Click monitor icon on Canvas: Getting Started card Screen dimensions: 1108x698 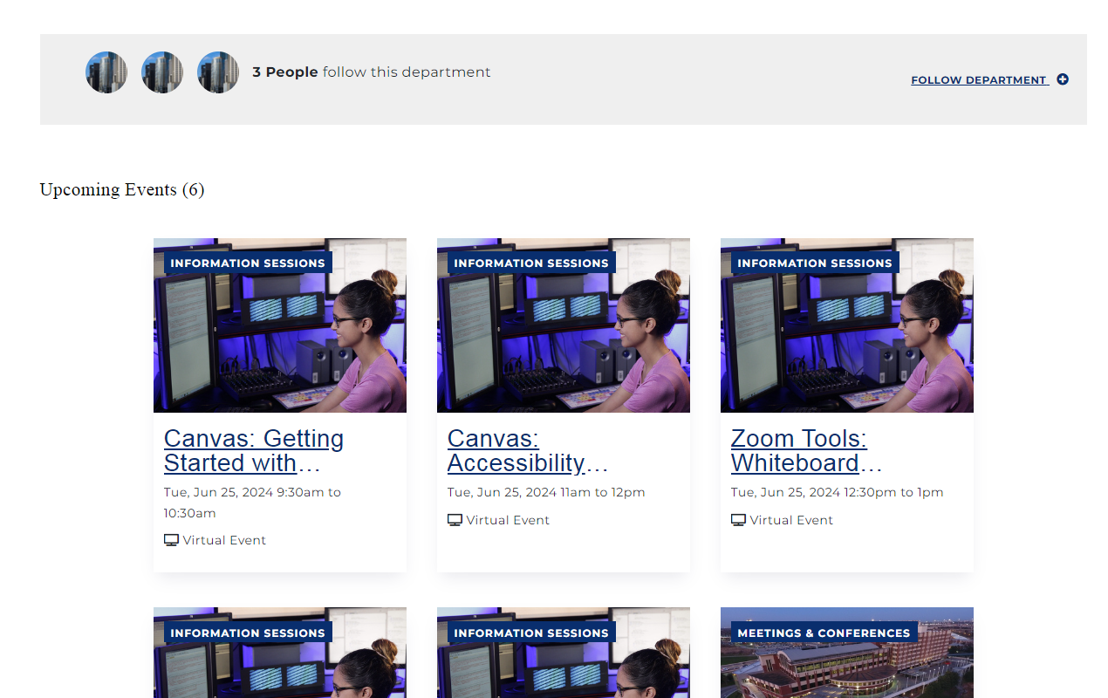pos(171,540)
